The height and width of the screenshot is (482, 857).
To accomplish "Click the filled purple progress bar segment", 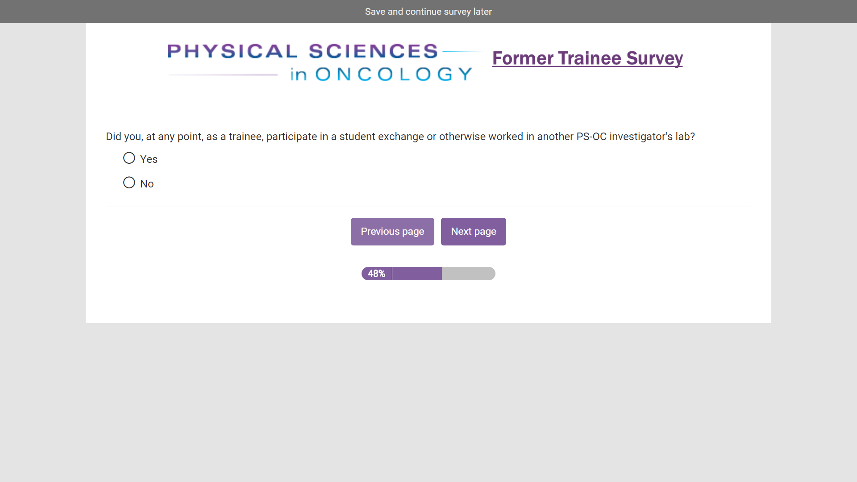I will pos(417,274).
